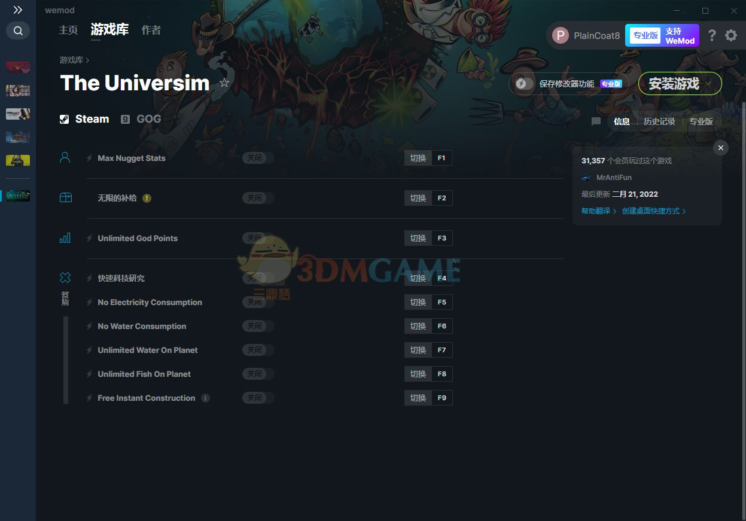746x521 pixels.
Task: Switch to the 历史记录 tab
Action: point(659,121)
